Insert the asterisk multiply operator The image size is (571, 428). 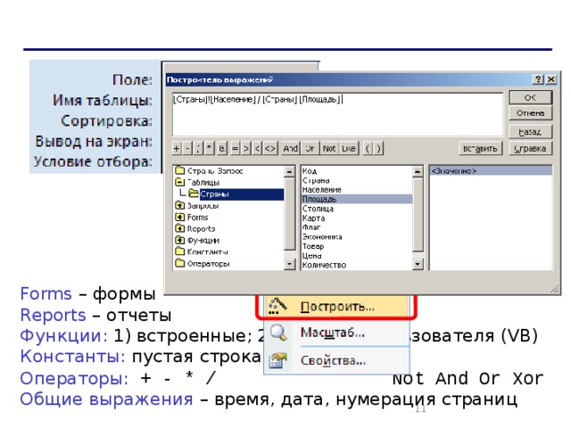click(x=210, y=149)
